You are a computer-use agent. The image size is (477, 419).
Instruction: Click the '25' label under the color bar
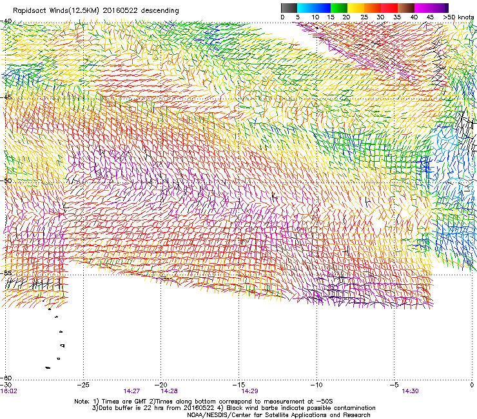pos(364,17)
